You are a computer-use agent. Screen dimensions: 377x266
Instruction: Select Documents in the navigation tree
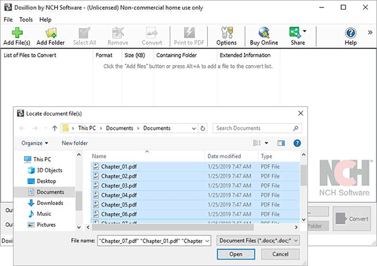coord(45,192)
